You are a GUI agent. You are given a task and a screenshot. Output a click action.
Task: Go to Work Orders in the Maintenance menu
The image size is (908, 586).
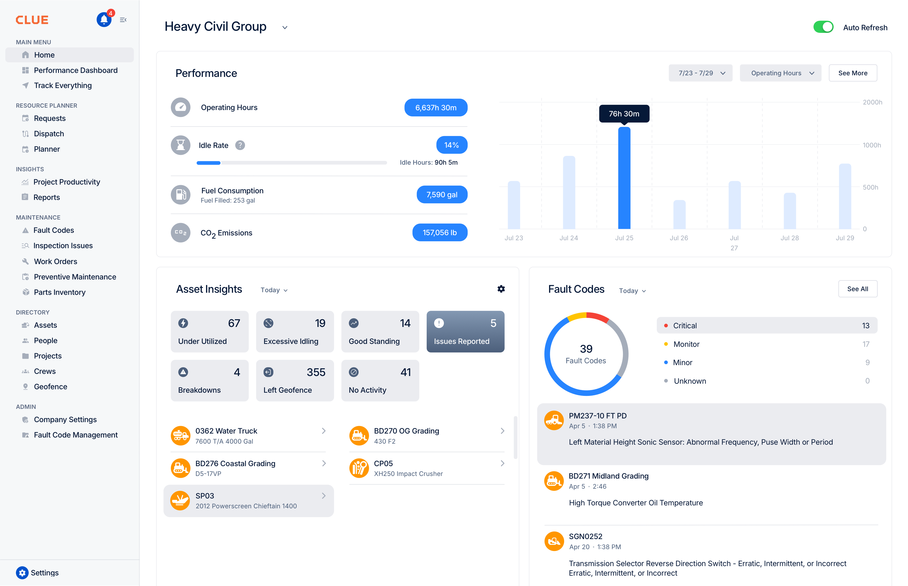click(x=55, y=261)
